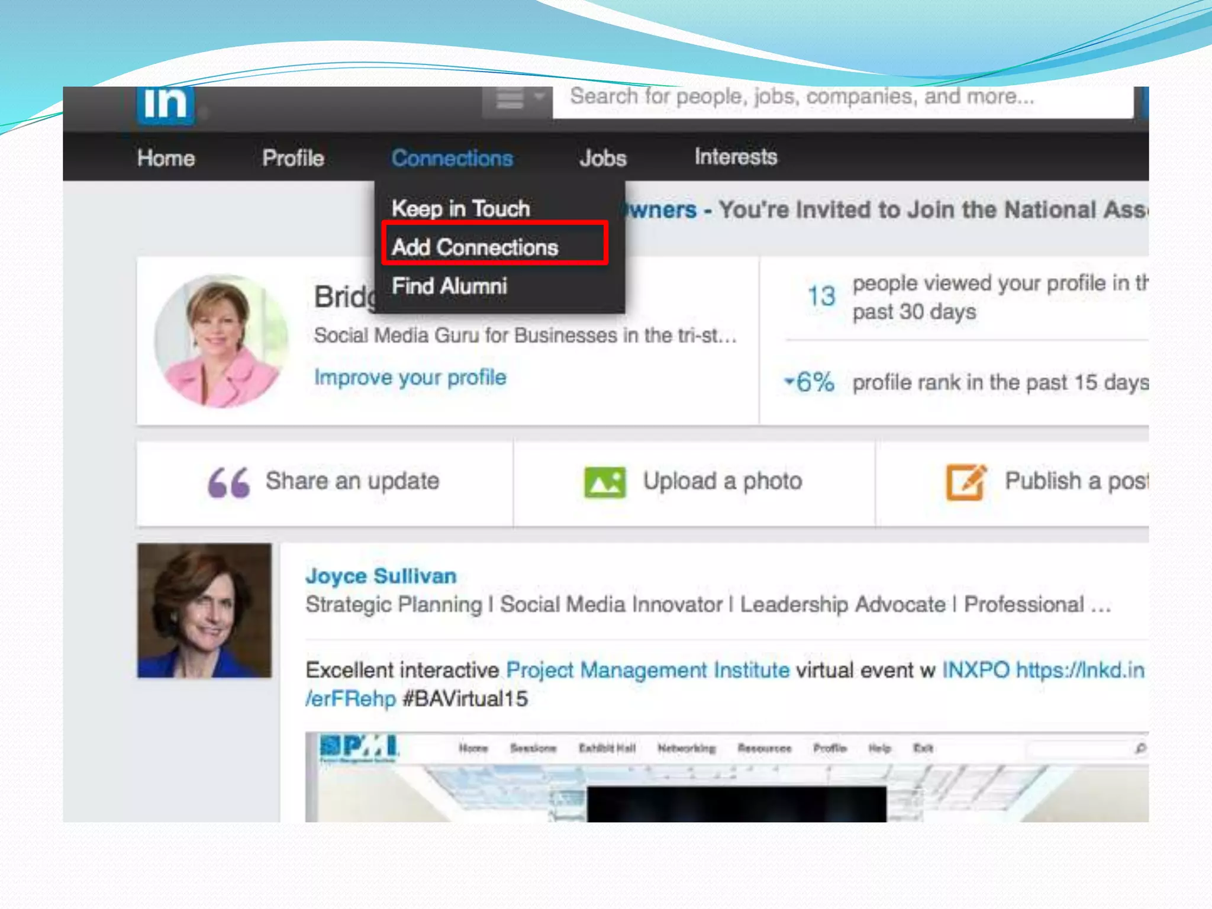
Task: Expand the Connections menu
Action: point(452,158)
